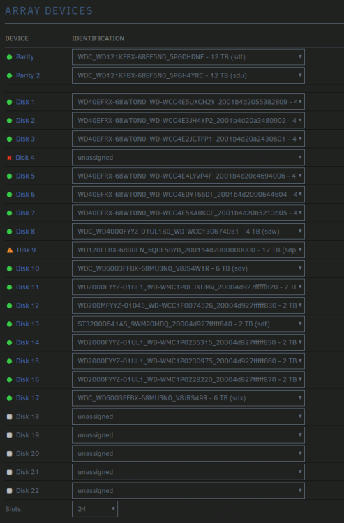This screenshot has width=344, height=523.
Task: Open the Disk 11 identification dropdown
Action: 188,287
